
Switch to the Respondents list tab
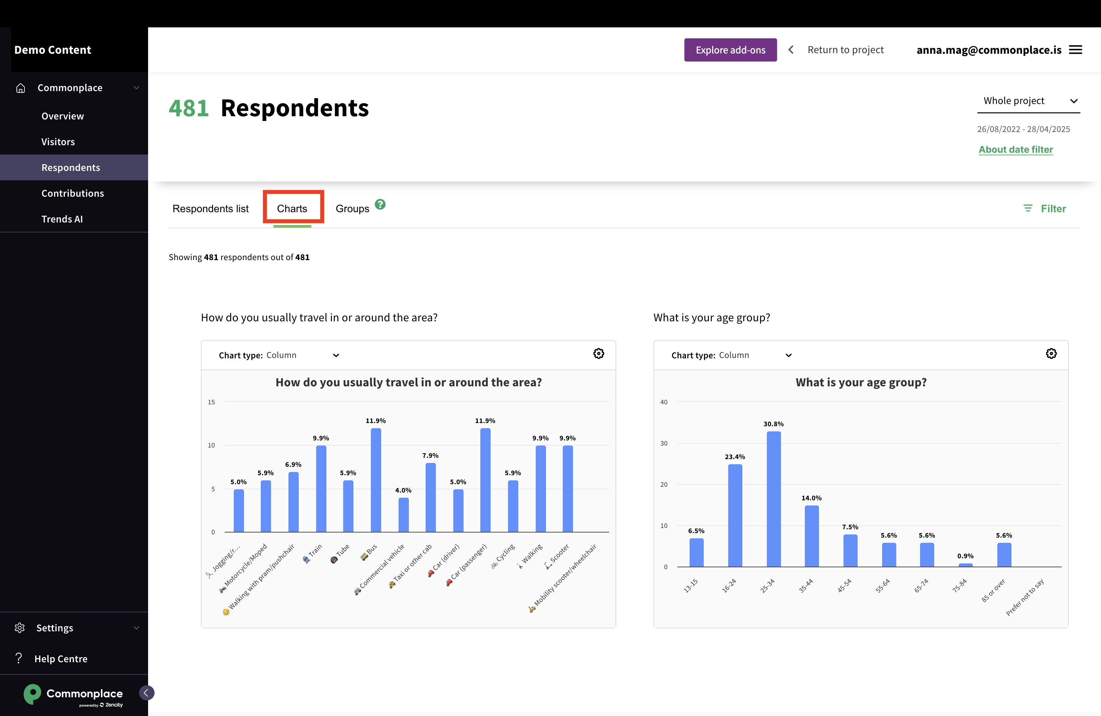click(x=211, y=209)
